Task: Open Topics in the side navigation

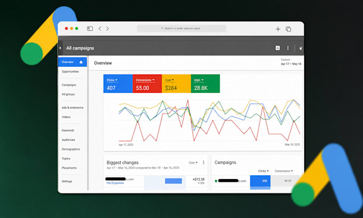Action: point(66,159)
